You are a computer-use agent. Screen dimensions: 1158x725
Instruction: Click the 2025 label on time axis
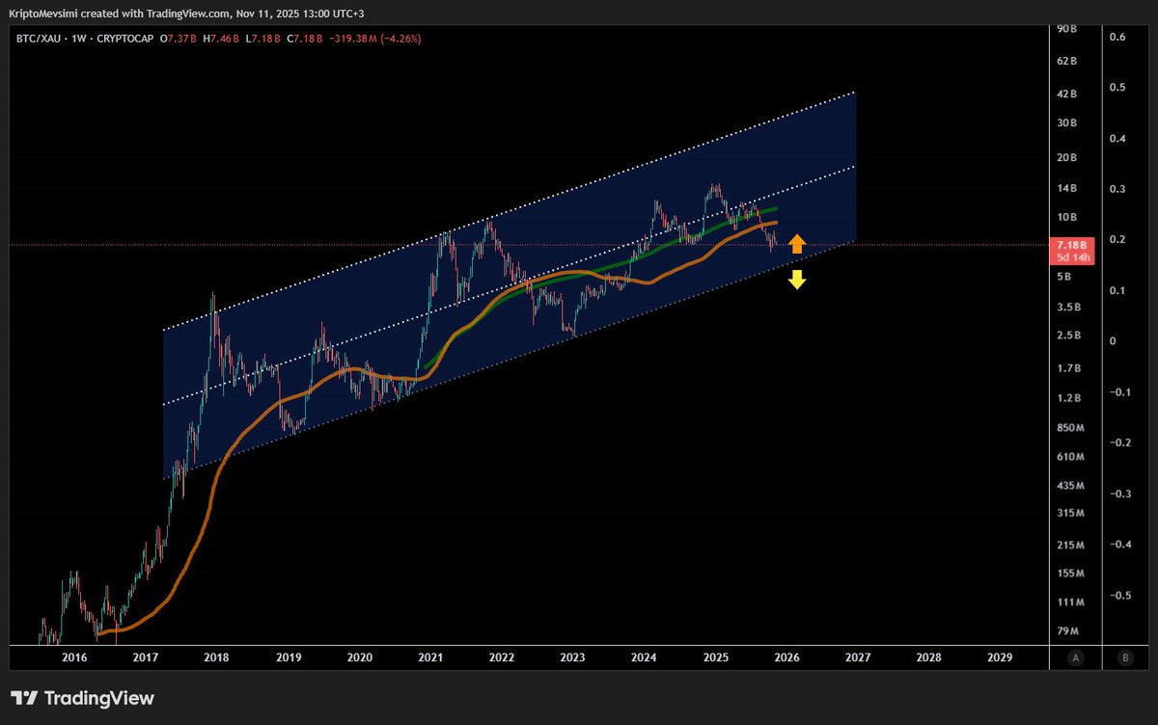(x=715, y=658)
